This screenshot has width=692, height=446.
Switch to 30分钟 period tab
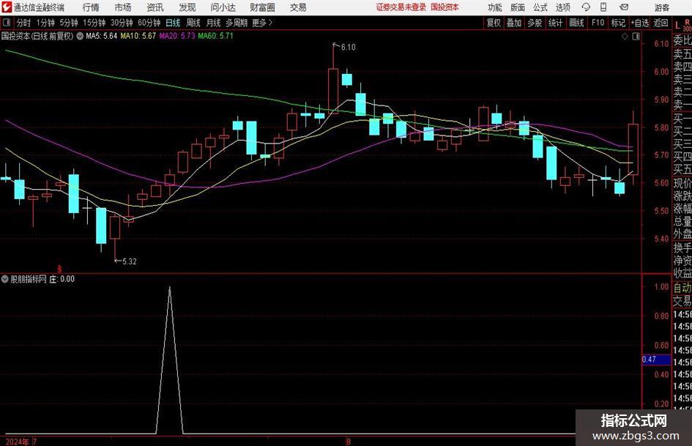tap(122, 23)
